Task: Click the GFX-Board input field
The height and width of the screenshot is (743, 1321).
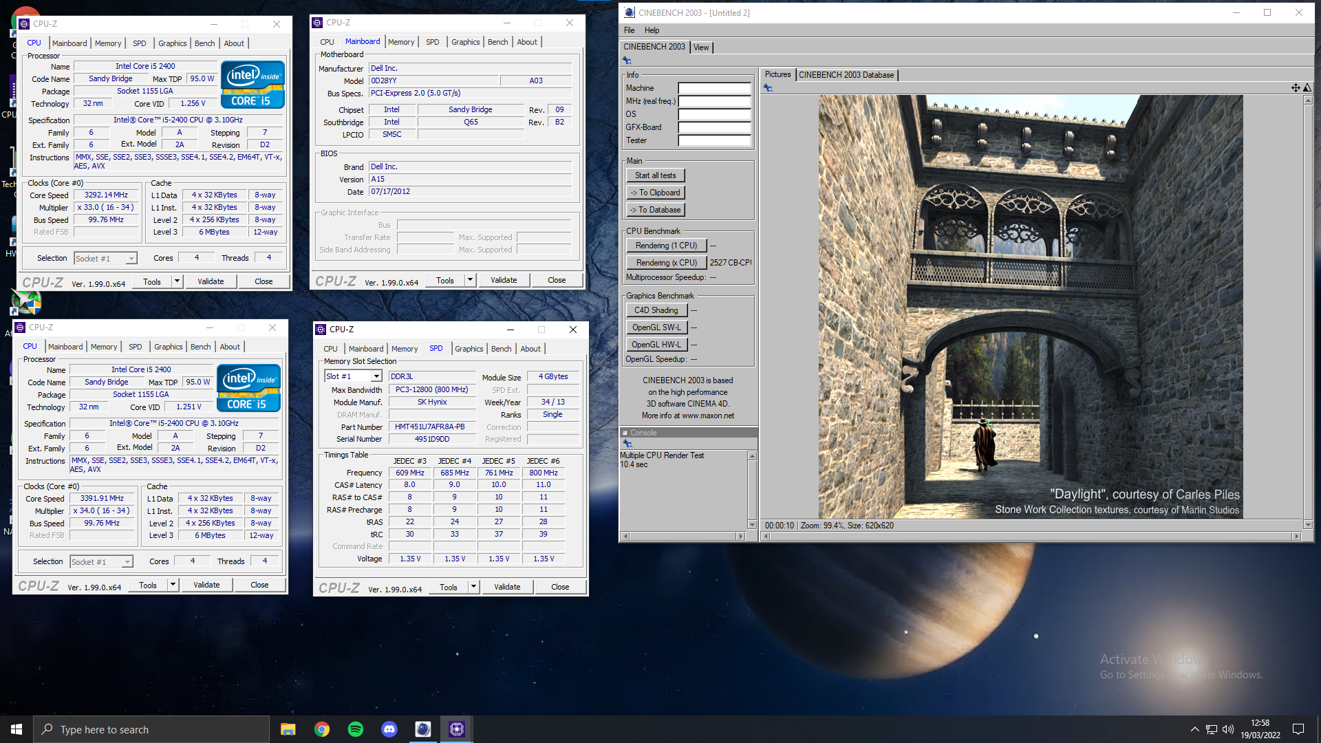Action: click(x=714, y=127)
